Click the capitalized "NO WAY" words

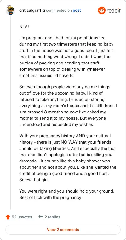tap(69, 142)
